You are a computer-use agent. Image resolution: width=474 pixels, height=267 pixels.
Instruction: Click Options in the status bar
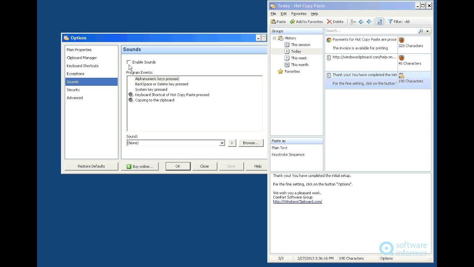pos(387,258)
